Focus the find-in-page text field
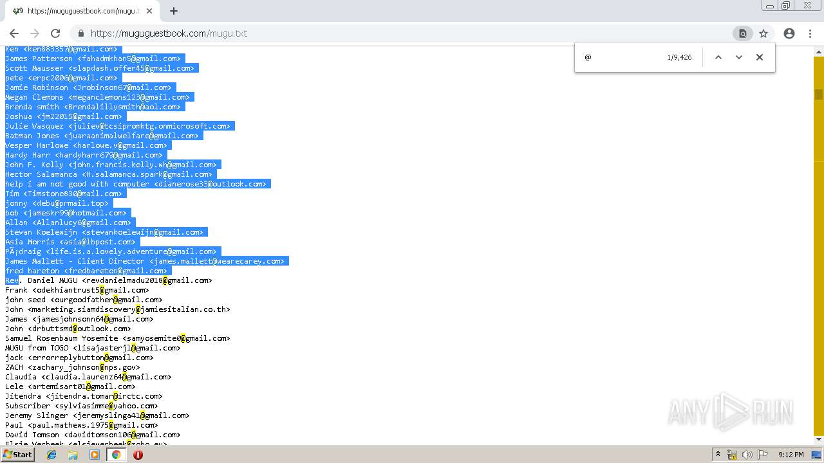The width and height of the screenshot is (824, 463). tap(621, 57)
